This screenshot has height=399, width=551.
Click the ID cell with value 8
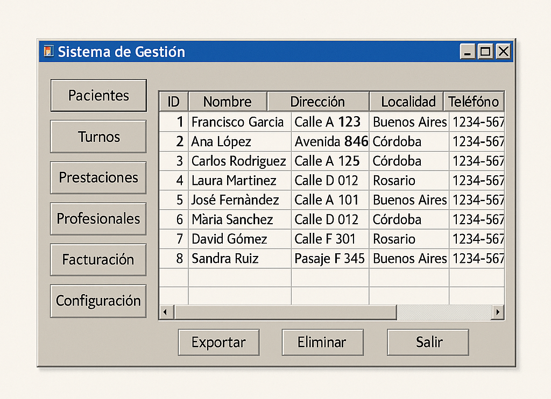(x=174, y=259)
